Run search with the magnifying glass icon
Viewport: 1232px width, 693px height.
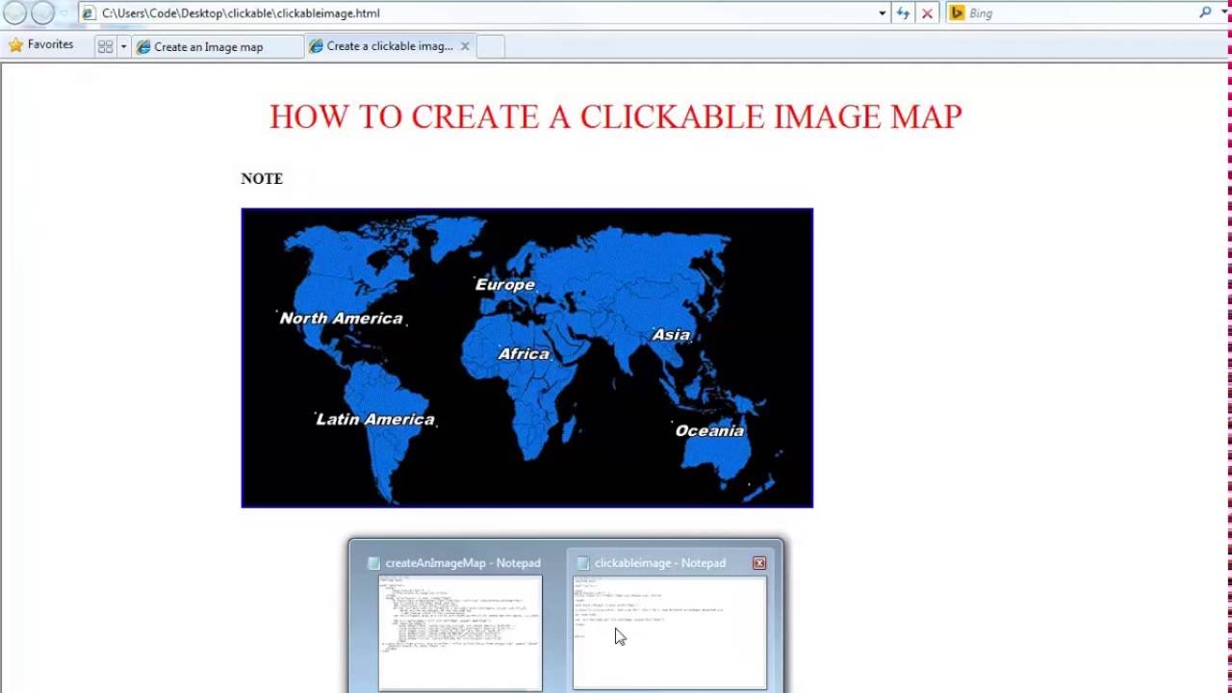(1205, 13)
